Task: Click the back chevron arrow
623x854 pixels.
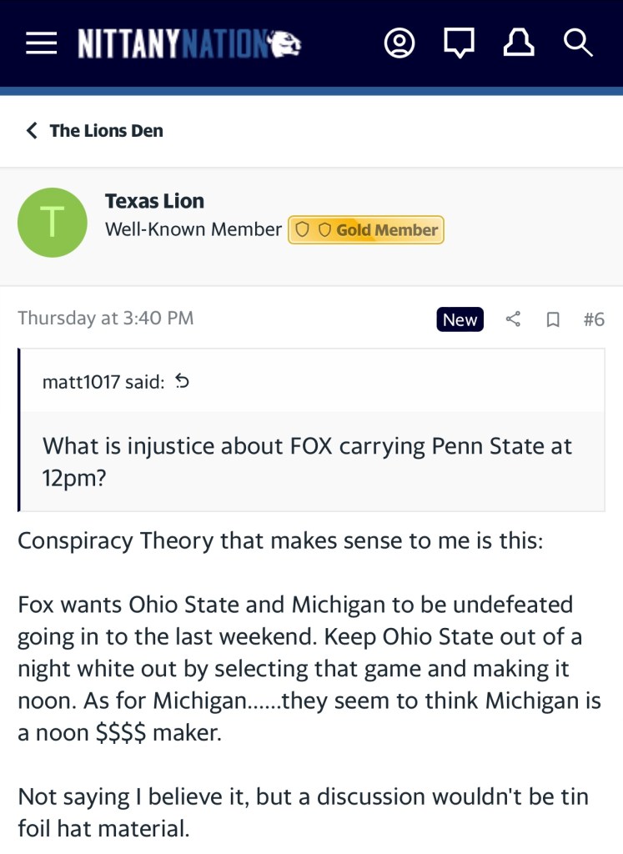Action: (x=32, y=130)
